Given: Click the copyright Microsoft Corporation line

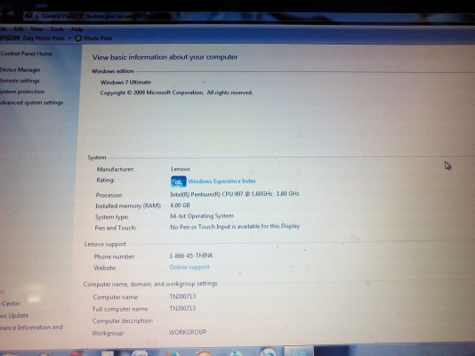Looking at the screenshot, I should click(176, 93).
